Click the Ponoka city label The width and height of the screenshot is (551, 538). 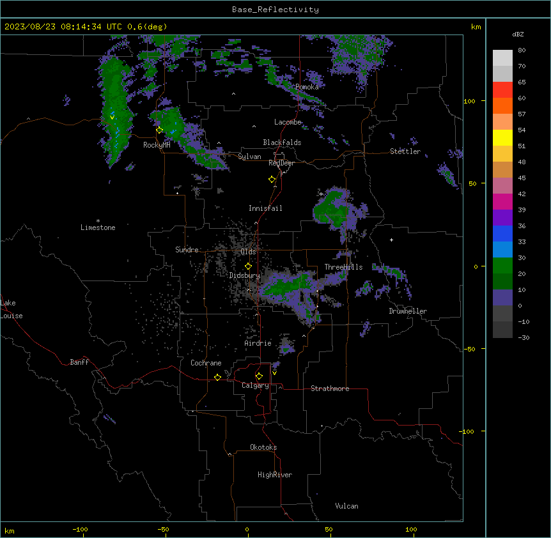coord(307,87)
